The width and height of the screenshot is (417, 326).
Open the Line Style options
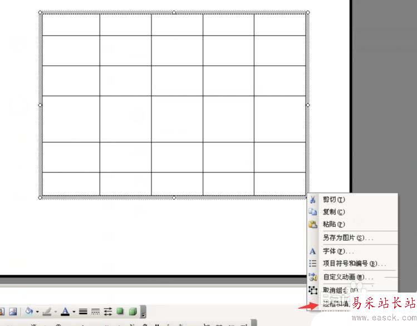83,312
